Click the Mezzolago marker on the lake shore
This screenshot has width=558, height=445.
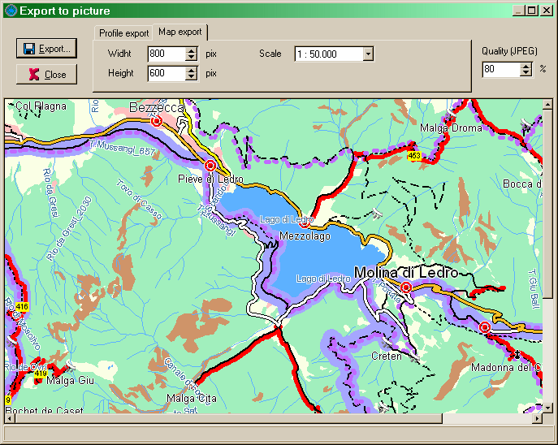(305, 222)
